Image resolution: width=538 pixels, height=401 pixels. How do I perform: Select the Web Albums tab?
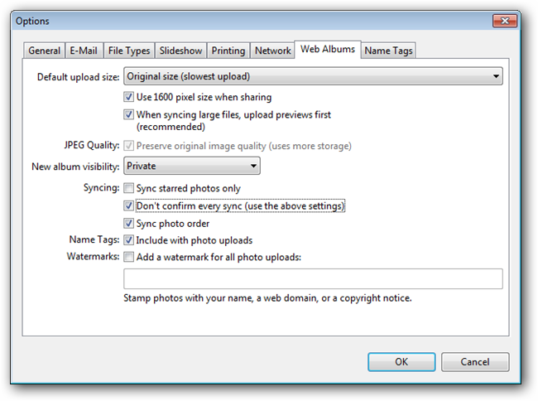click(x=328, y=49)
